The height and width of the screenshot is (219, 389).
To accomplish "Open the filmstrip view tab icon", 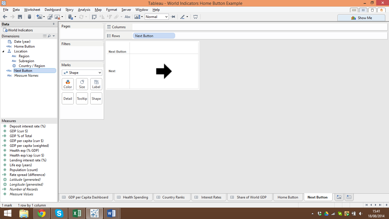I will (x=354, y=10).
